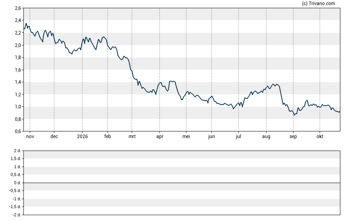This screenshot has height=221, width=347.
Task: Click the 'jul' month label
Action: (238, 137)
